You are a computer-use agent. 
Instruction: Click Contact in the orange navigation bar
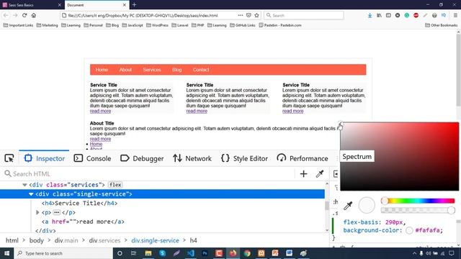pos(201,70)
